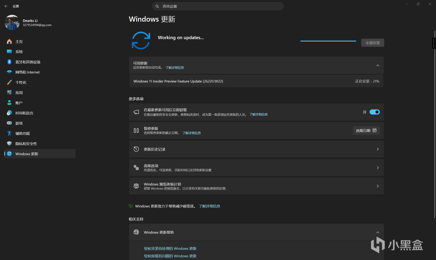
Task: Click the search magnifier icon
Action: [157, 6]
